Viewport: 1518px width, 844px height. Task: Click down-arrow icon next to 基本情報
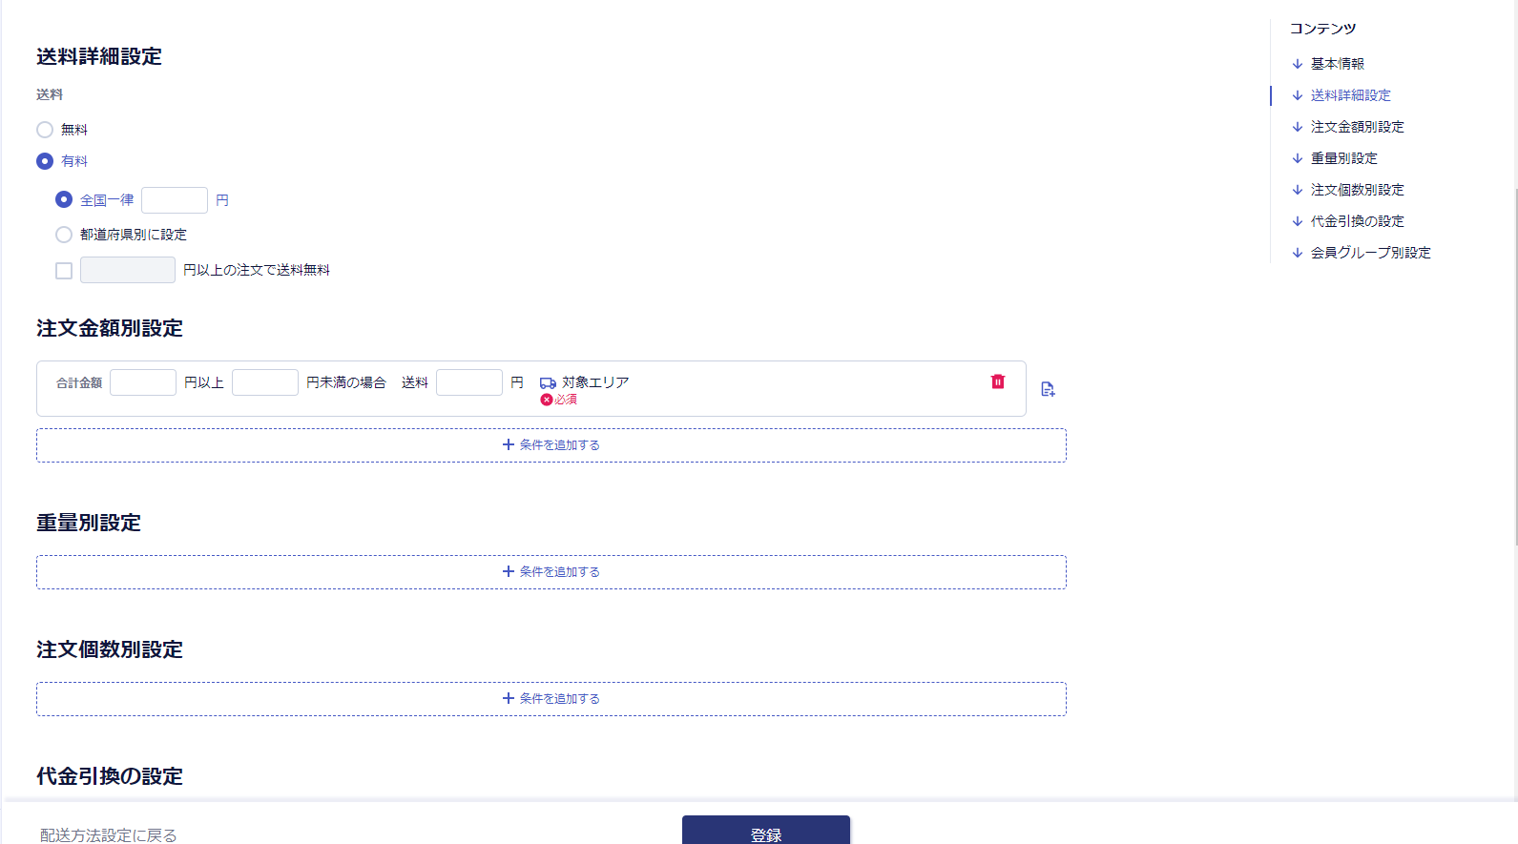point(1297,64)
